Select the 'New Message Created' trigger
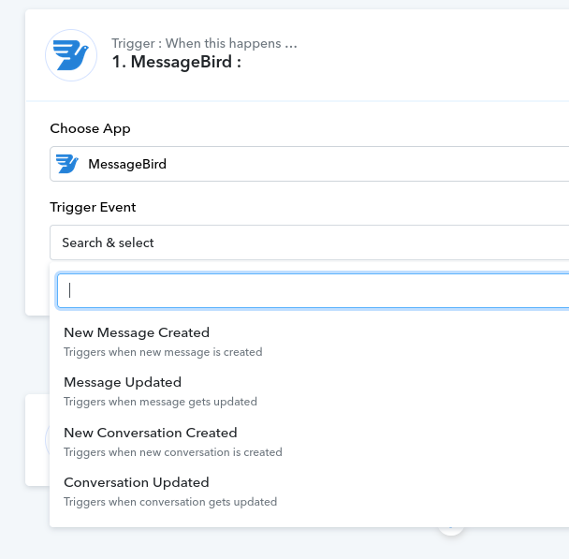 click(x=137, y=332)
